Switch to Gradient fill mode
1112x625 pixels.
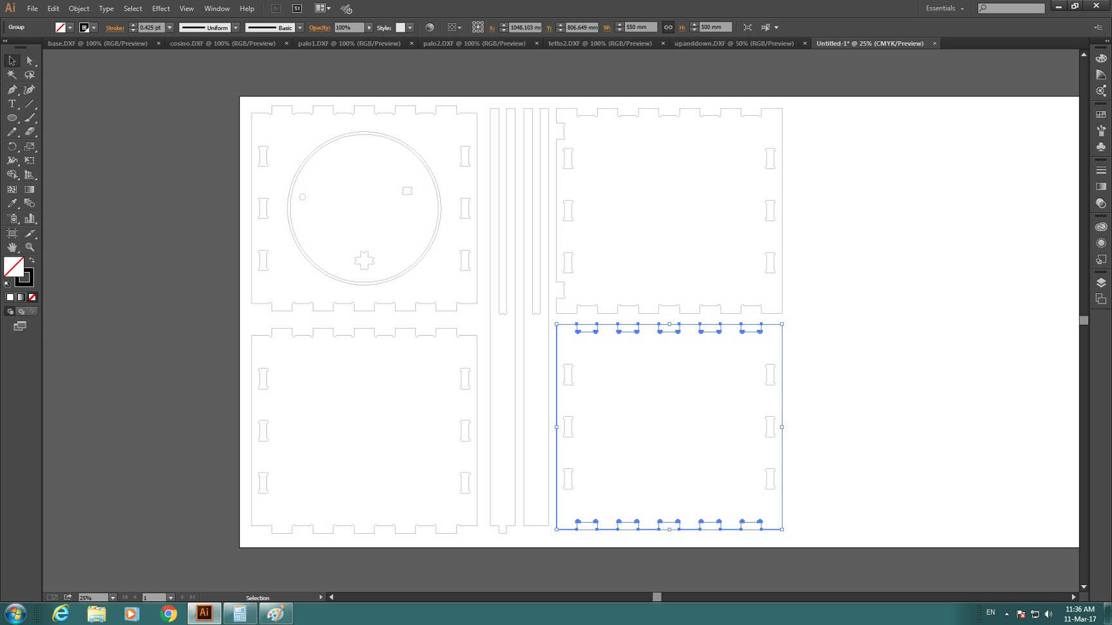pyautogui.click(x=21, y=297)
